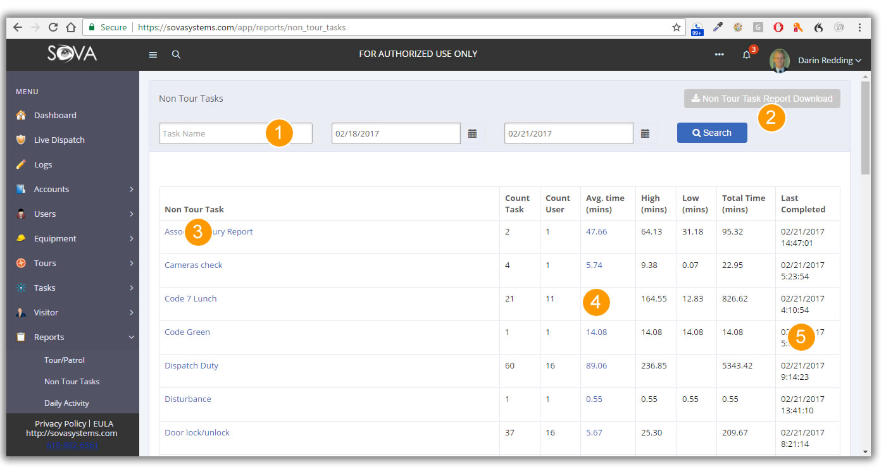
Task: Go back in browser history
Action: pos(18,27)
